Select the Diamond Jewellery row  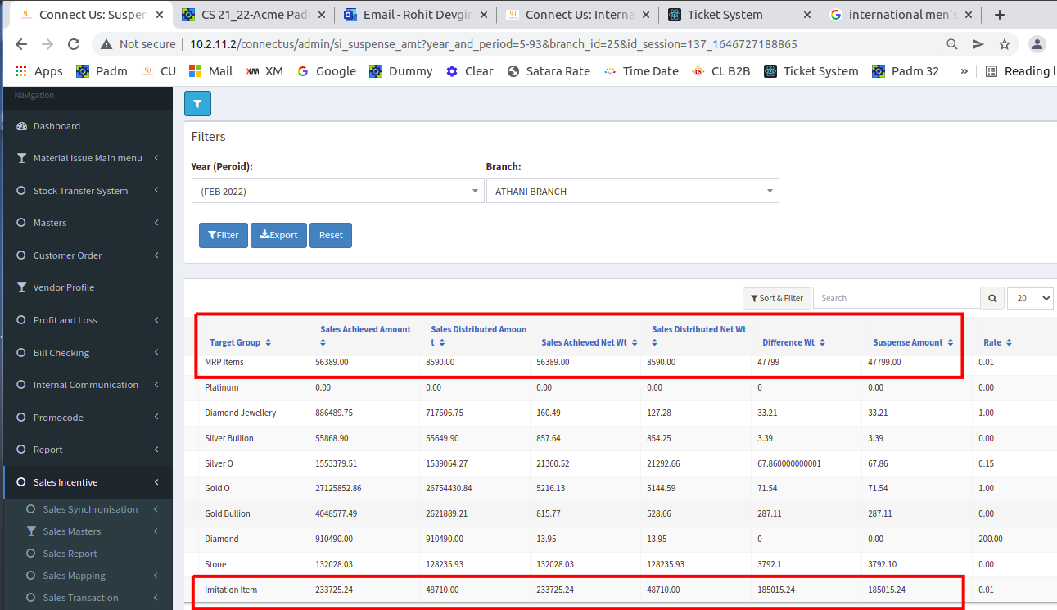pos(621,413)
